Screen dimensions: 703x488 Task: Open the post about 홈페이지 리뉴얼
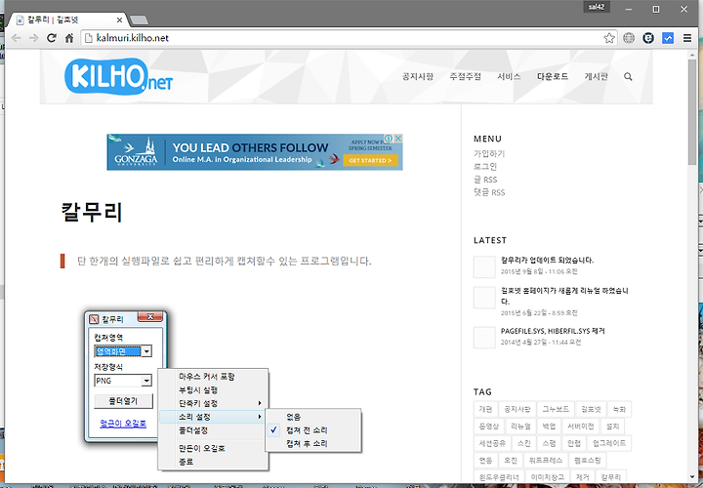click(x=564, y=296)
